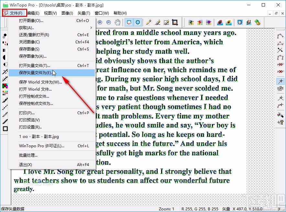Click the question mark help cursor icon
Viewport: 286px width, 212px height.
click(x=280, y=122)
